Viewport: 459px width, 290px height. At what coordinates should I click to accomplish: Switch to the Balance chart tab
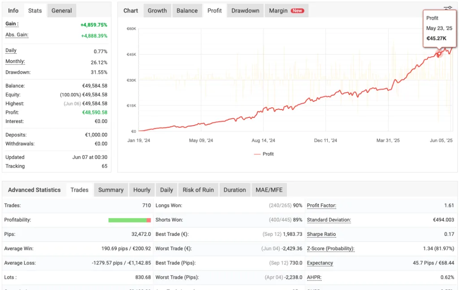[x=187, y=10]
